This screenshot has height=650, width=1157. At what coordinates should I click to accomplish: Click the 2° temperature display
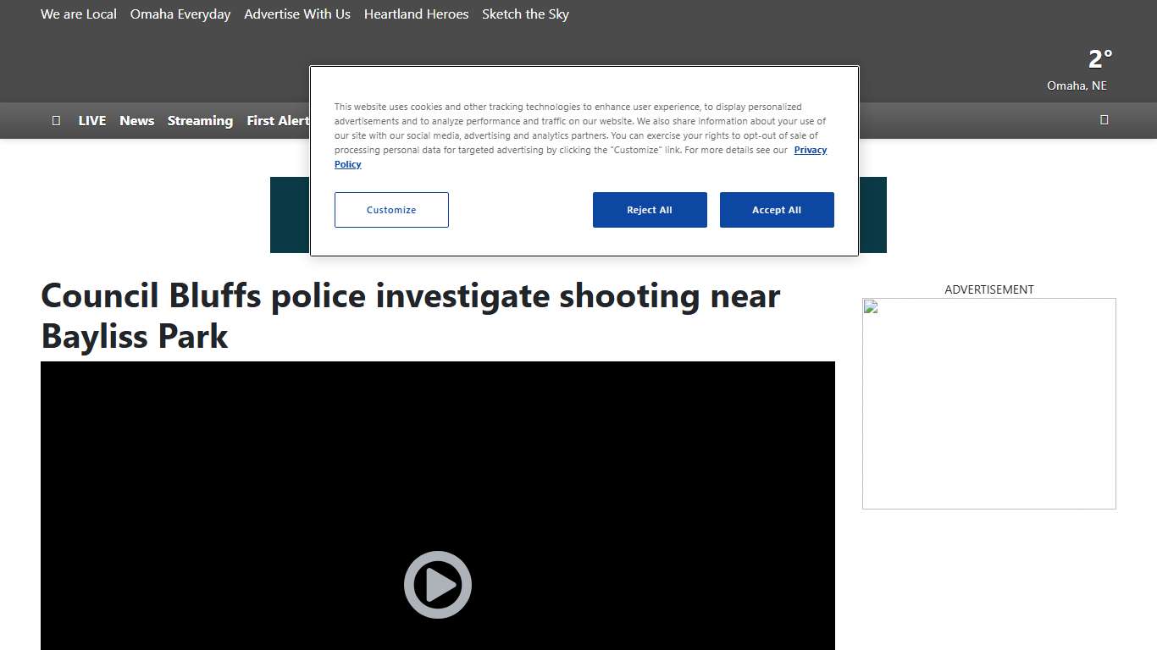[1099, 58]
